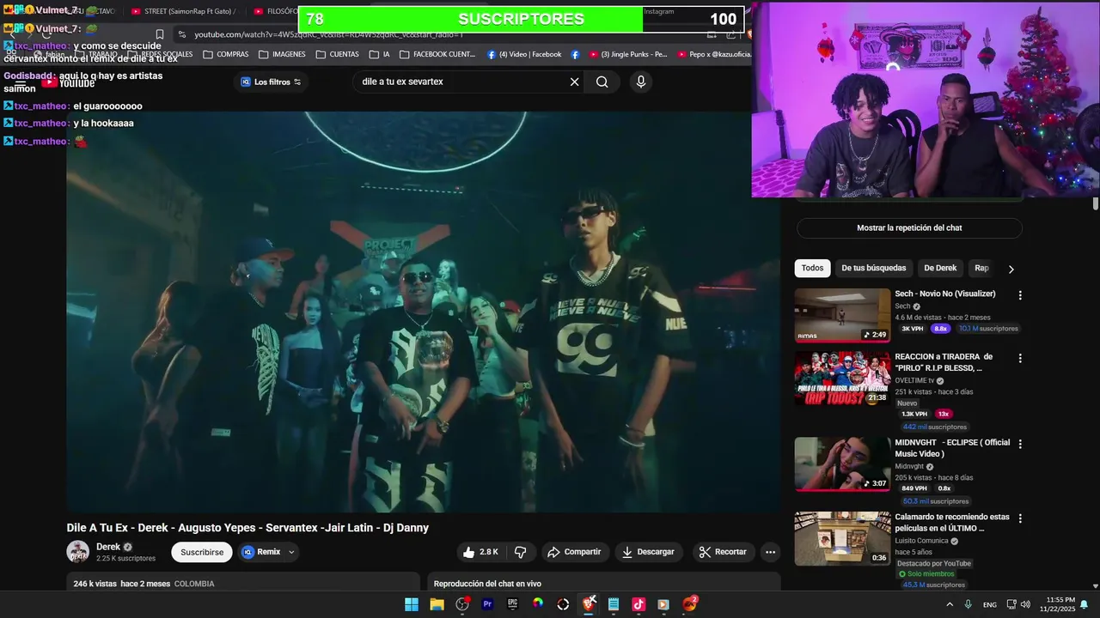The height and width of the screenshot is (618, 1100).
Task: Switch ENG input language indicator
Action: [x=990, y=604]
